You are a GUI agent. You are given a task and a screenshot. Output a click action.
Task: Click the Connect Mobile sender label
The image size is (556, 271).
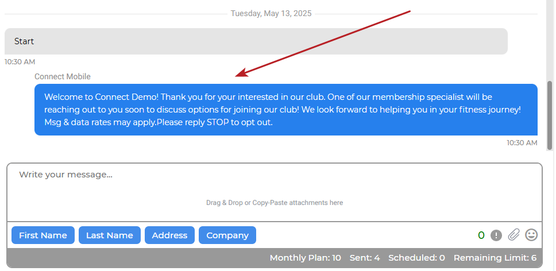click(x=63, y=76)
